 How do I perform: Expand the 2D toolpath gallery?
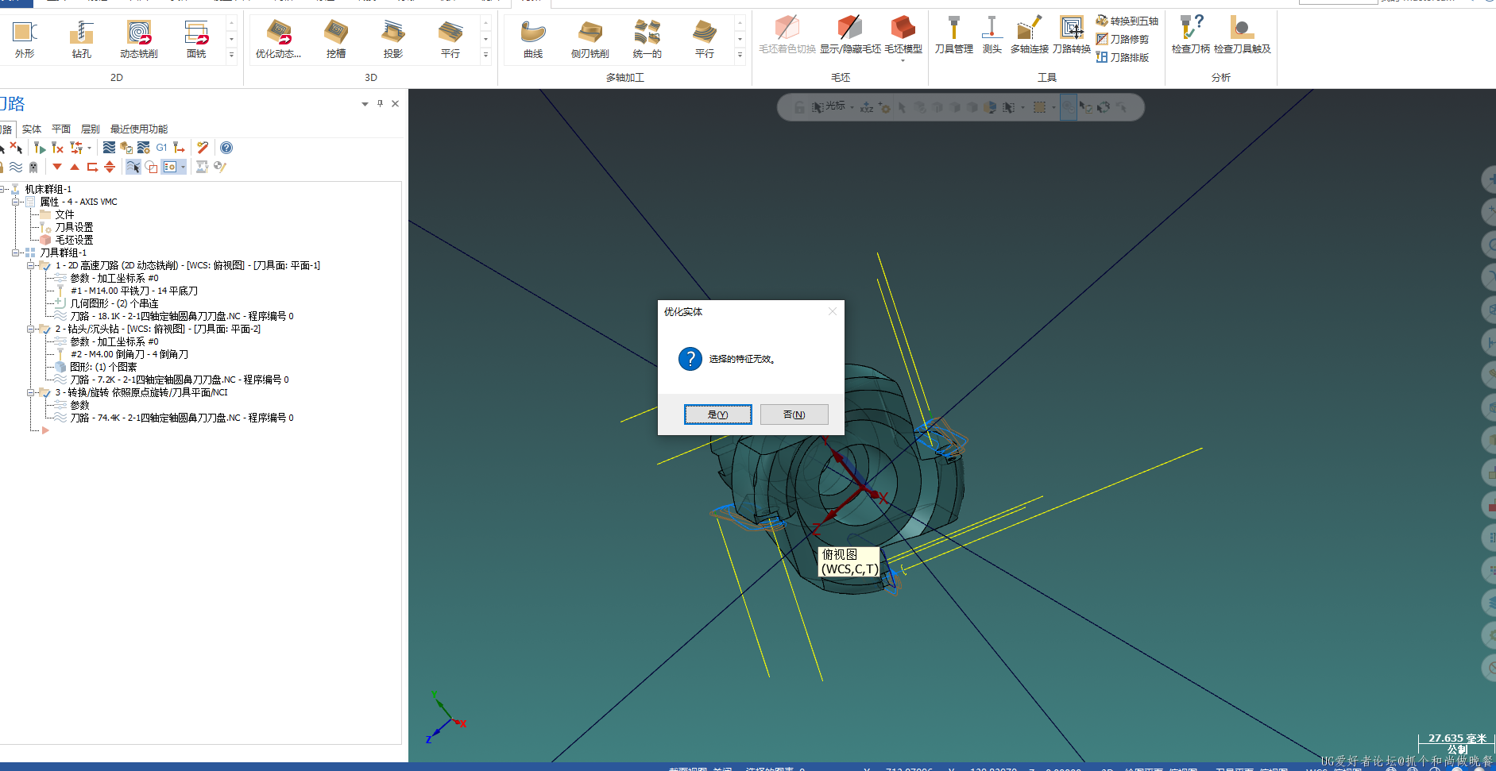pyautogui.click(x=232, y=55)
